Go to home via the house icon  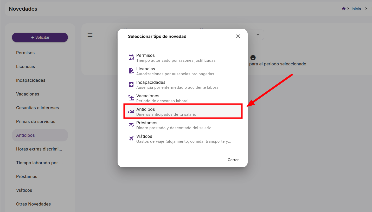pyautogui.click(x=344, y=9)
